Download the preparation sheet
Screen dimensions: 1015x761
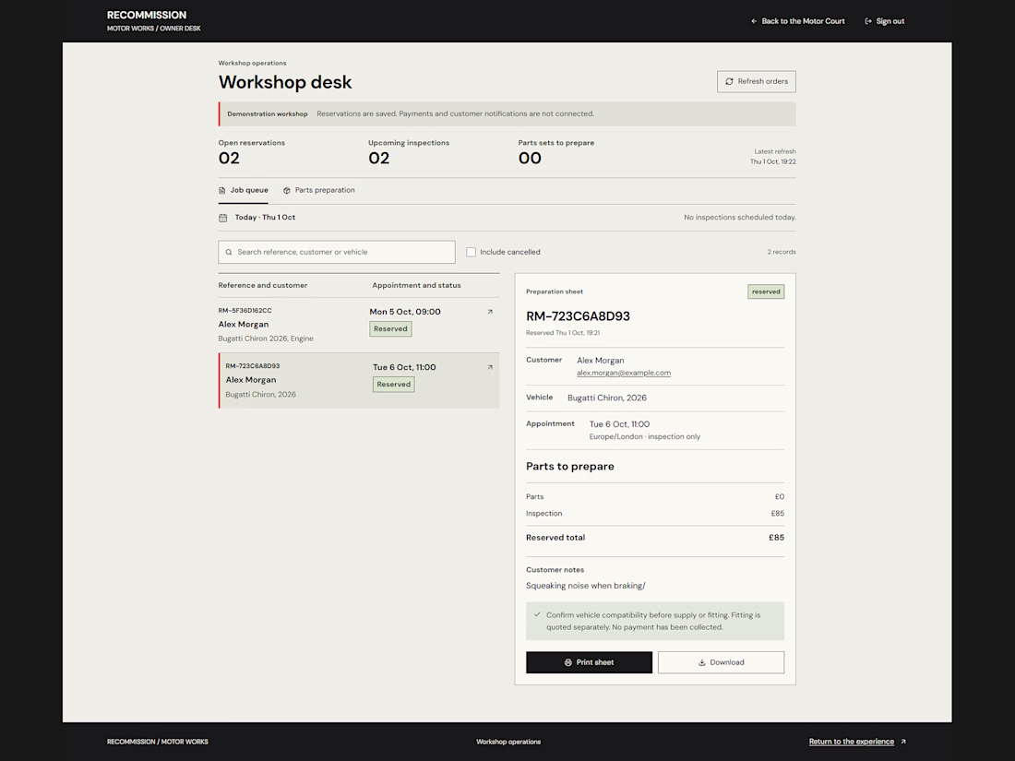point(722,662)
